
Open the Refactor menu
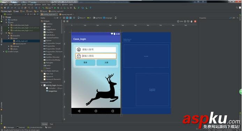pyautogui.click(x=38, y=5)
